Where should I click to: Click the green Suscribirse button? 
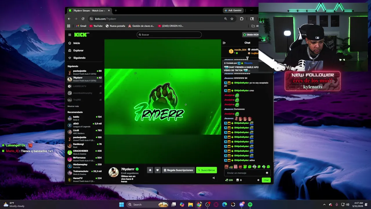point(206,170)
